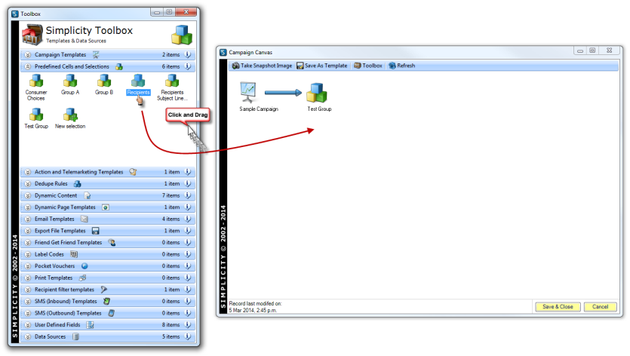Select the Consumer Choices cell icon
Image resolution: width=630 pixels, height=356 pixels.
pos(35,80)
